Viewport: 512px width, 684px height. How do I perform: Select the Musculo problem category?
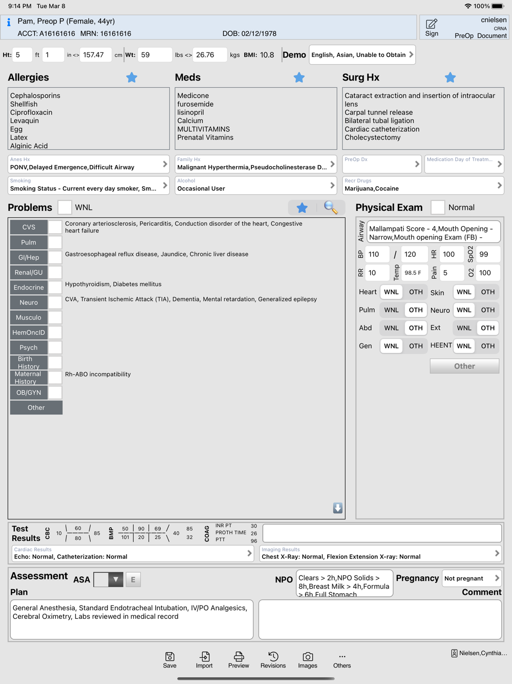pyautogui.click(x=29, y=317)
